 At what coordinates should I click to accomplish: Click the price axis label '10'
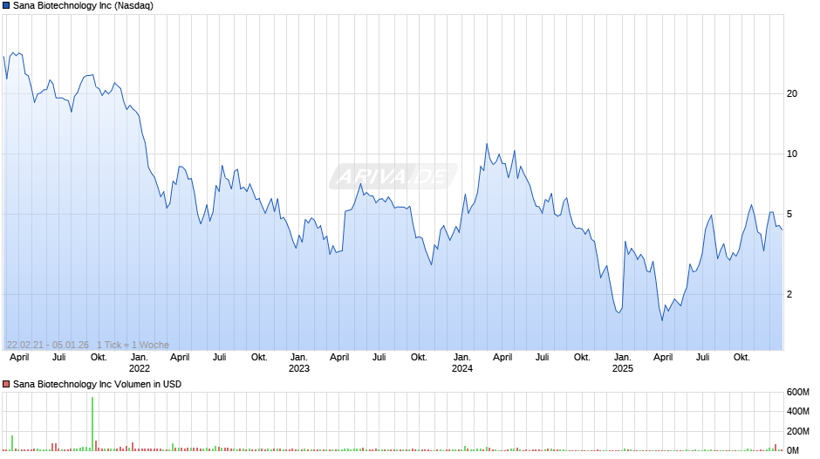792,154
